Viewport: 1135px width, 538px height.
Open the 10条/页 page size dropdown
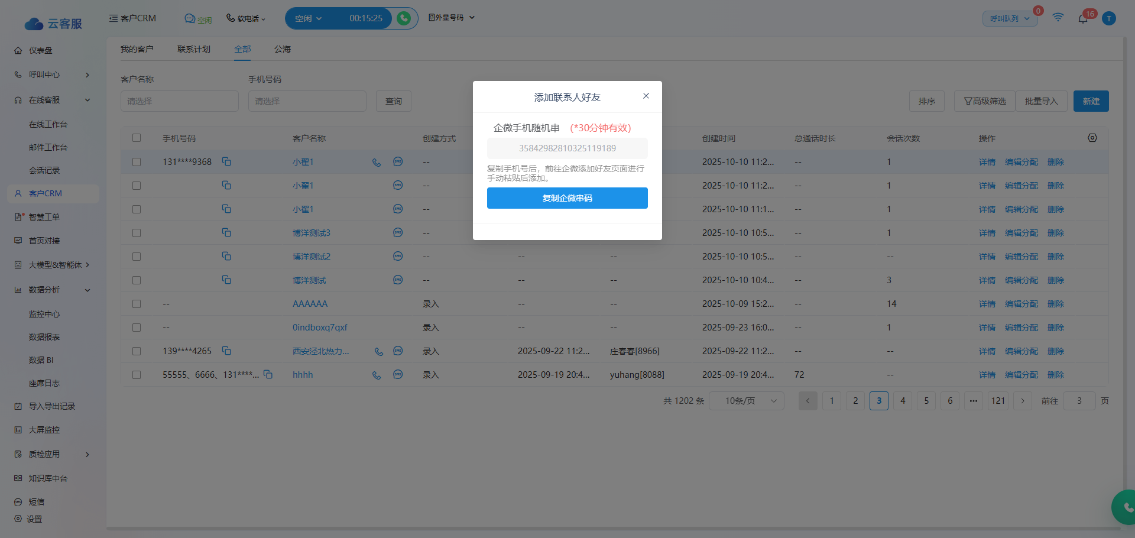point(746,401)
